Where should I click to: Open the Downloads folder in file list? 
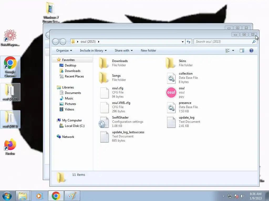click(114, 63)
